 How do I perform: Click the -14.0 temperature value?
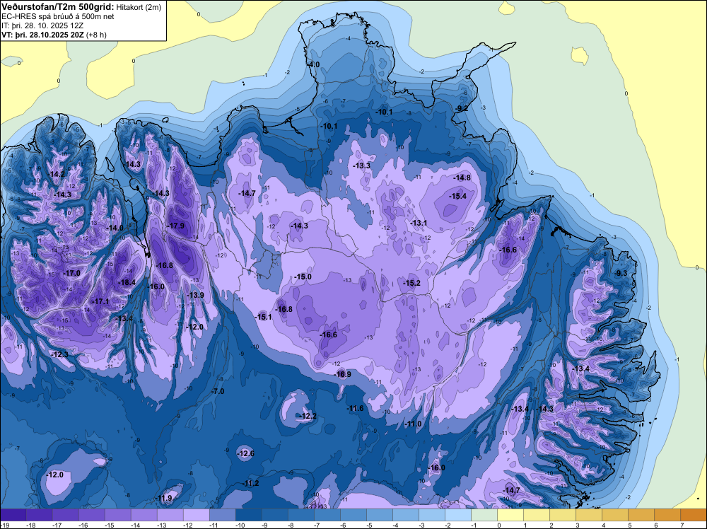[x=115, y=228]
